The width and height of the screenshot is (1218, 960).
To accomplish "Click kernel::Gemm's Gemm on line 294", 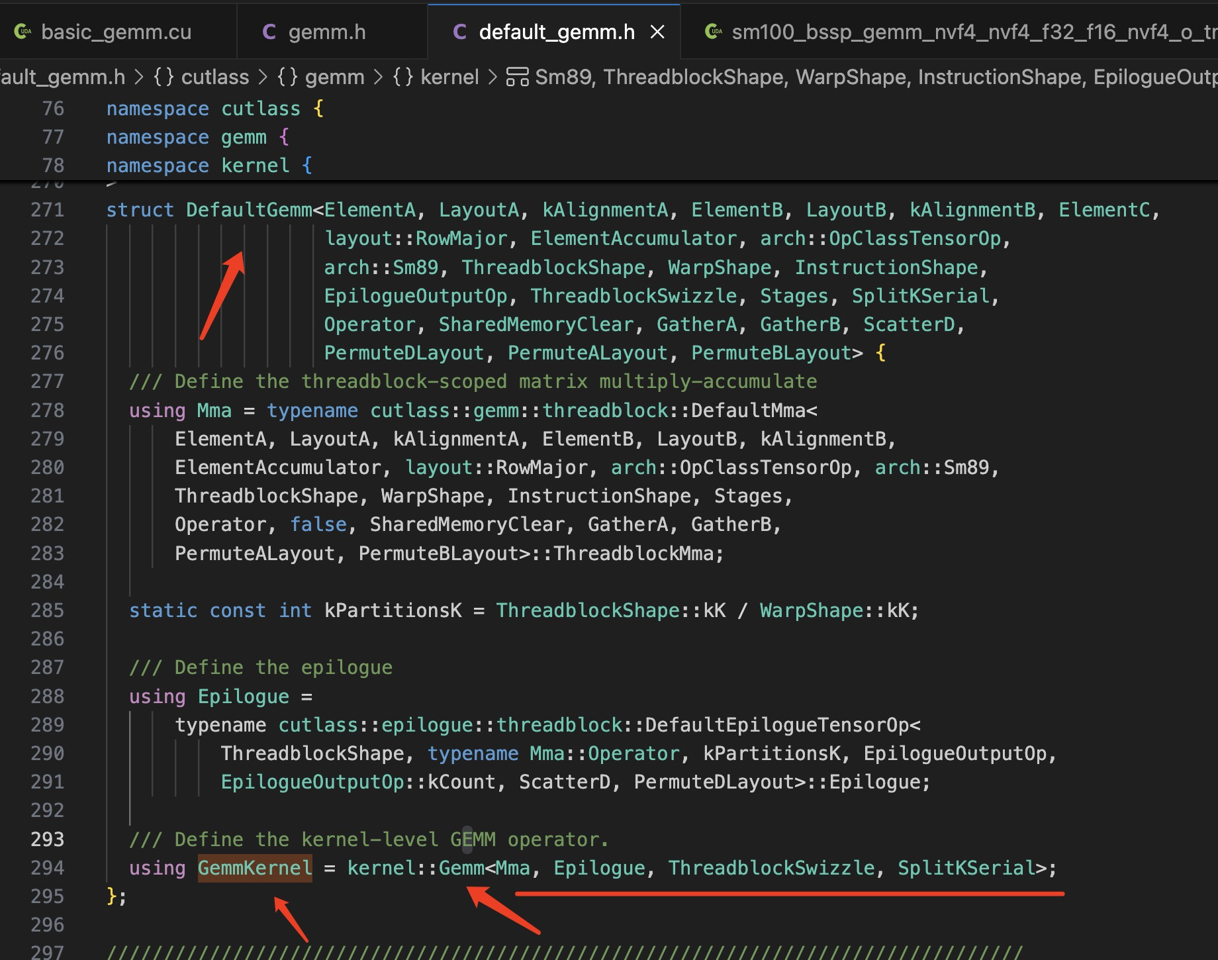I will point(461,868).
